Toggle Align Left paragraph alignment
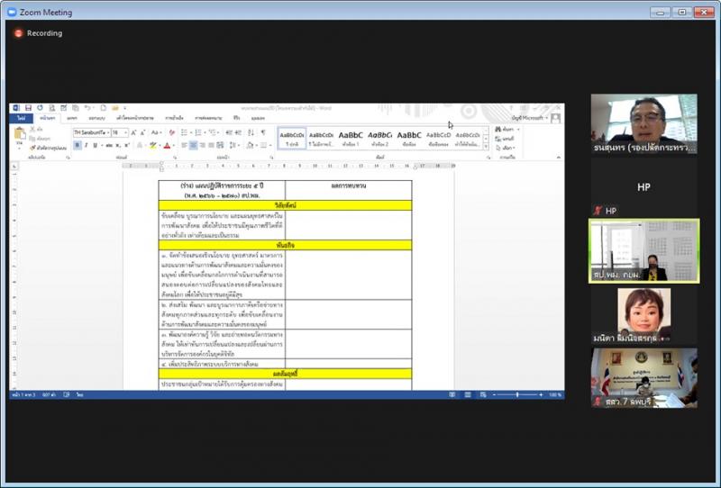721x488 pixels. 184,145
